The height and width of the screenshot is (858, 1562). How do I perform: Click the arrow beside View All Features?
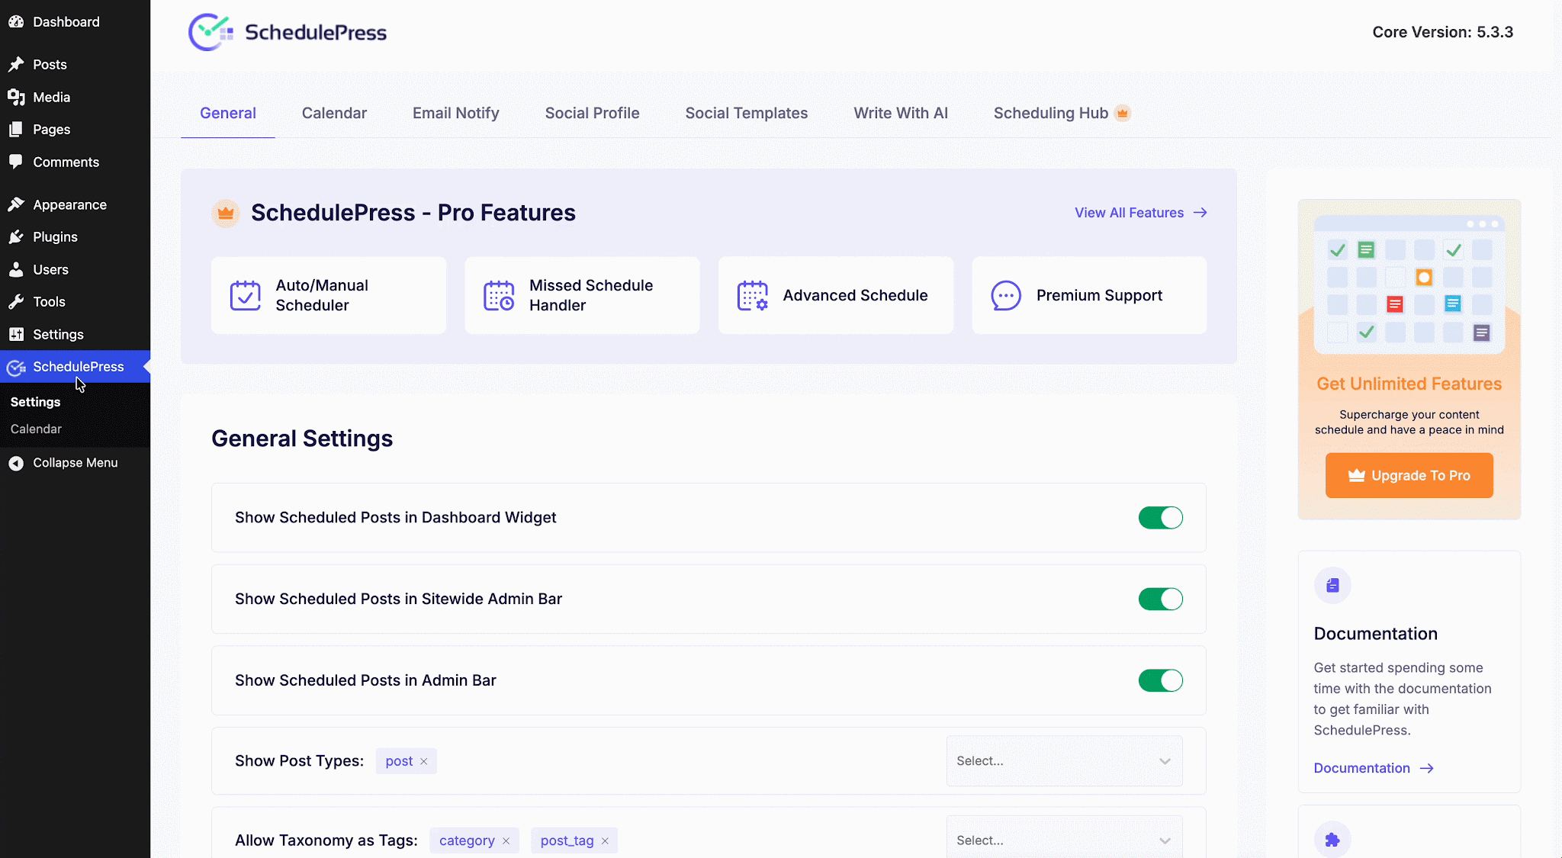click(x=1200, y=213)
